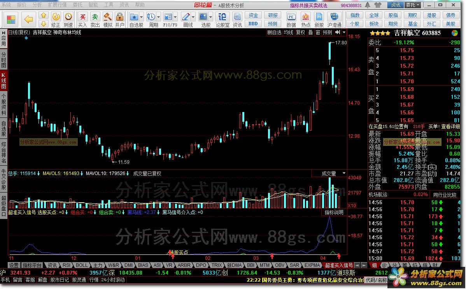The width and height of the screenshot is (466, 289).
Task: Open the 新股 IPO icon
Action: coord(319,17)
